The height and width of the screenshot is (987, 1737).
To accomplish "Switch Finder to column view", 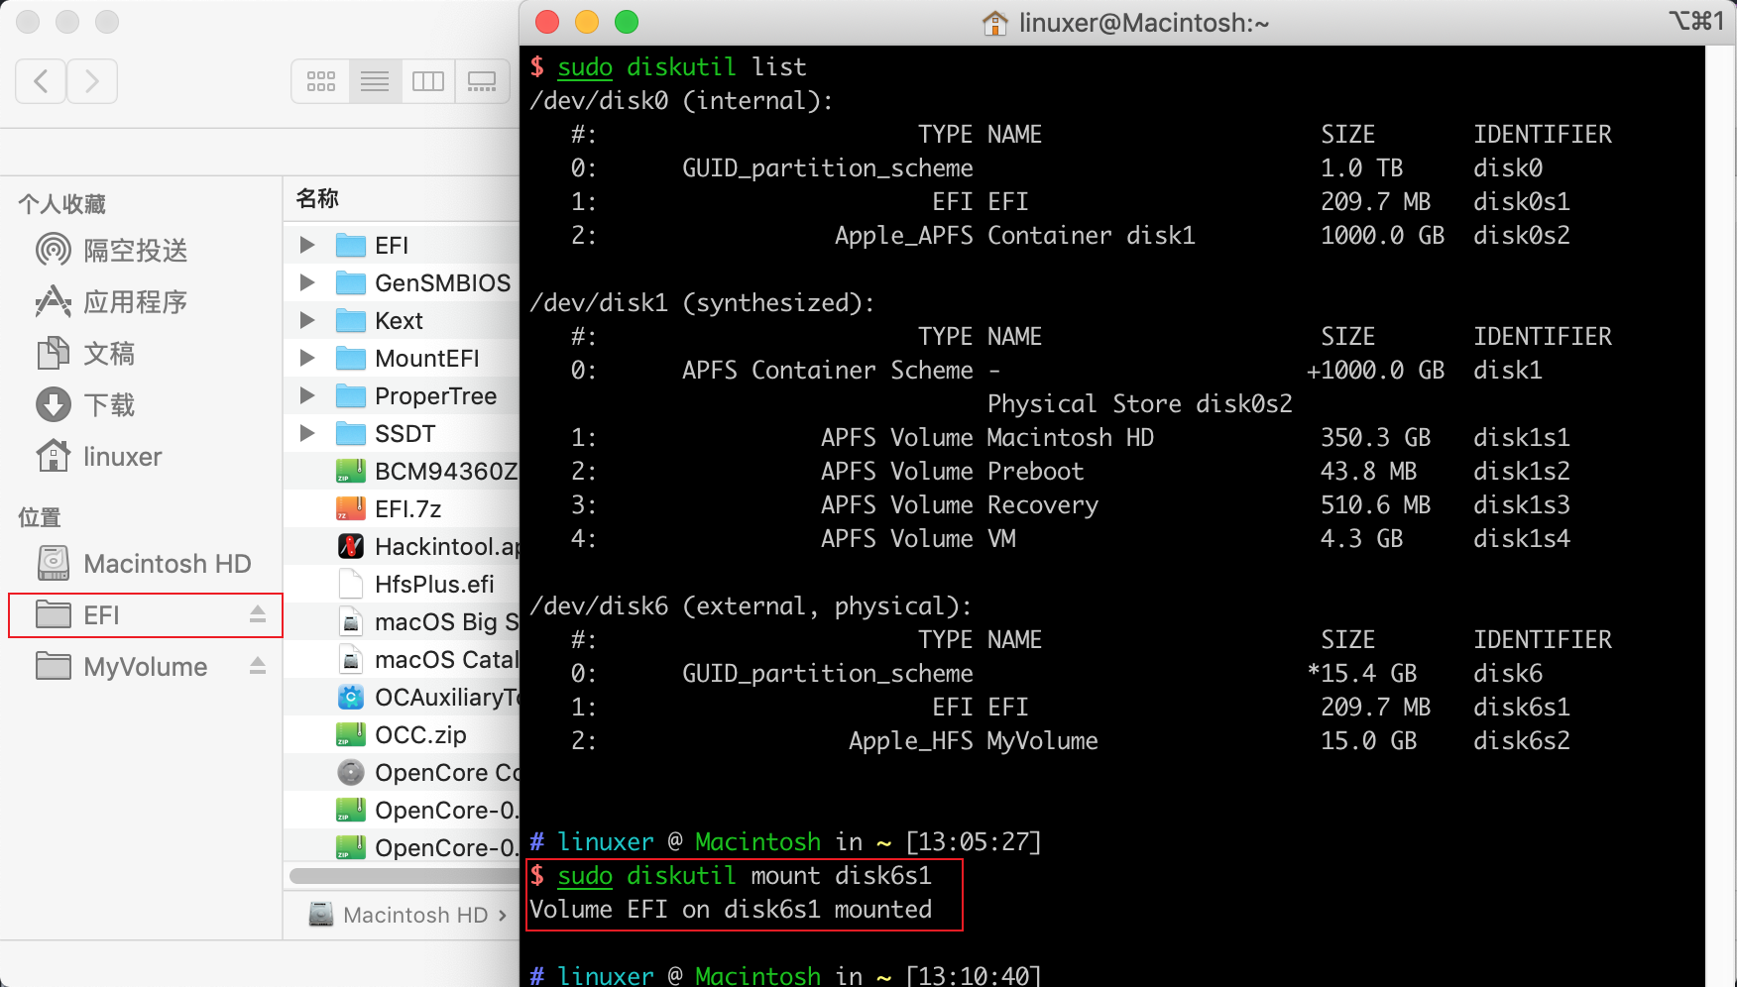I will pyautogui.click(x=428, y=81).
